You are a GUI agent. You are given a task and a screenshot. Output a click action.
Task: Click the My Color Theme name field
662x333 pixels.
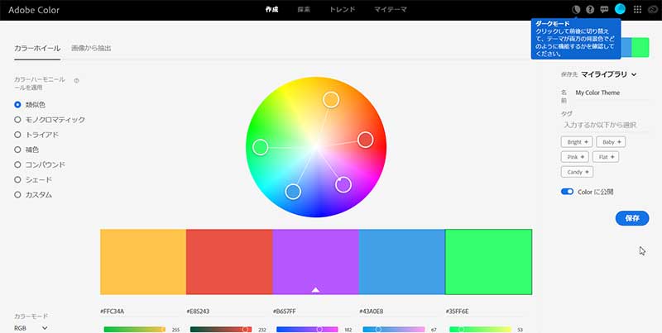click(612, 93)
